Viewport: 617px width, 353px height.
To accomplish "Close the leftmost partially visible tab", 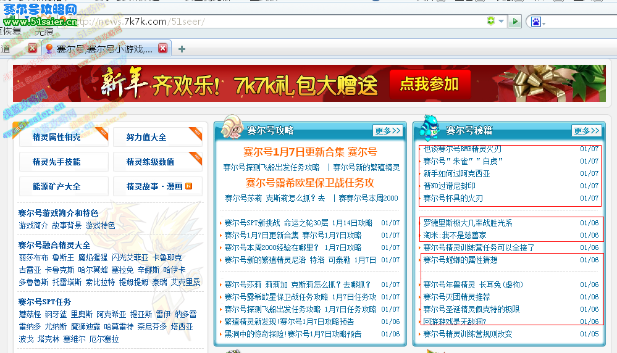I will pyautogui.click(x=33, y=48).
